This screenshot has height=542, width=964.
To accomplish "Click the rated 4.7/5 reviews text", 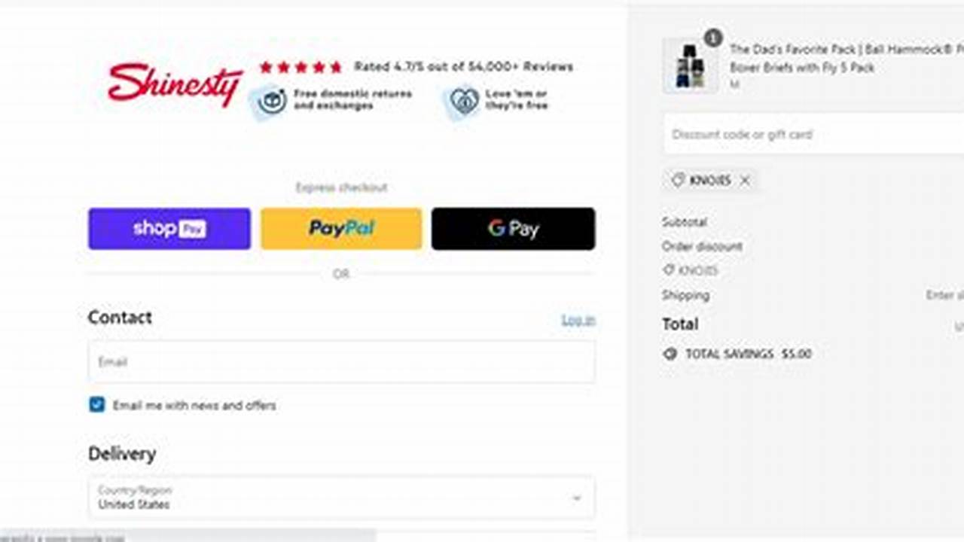I will 463,67.
